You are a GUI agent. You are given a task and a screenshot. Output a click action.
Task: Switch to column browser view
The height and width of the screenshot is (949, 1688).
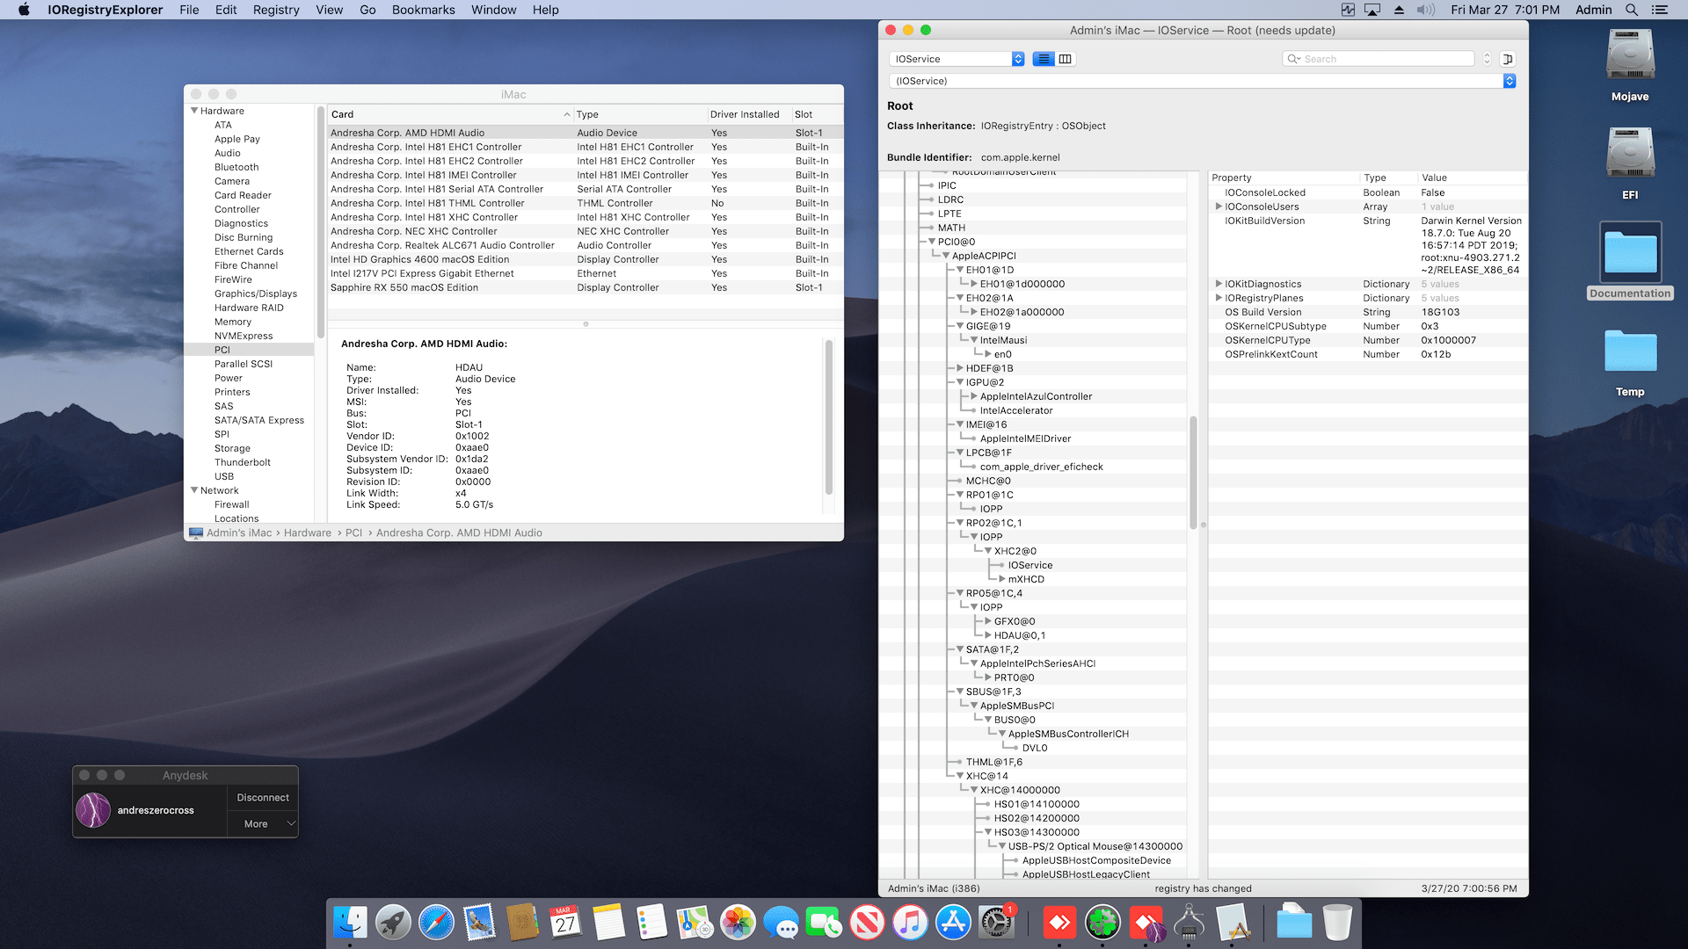click(1066, 59)
